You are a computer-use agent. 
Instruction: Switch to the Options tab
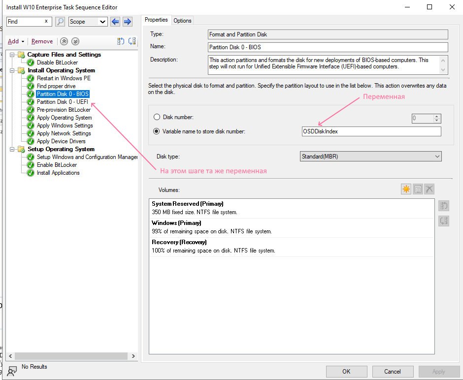182,21
